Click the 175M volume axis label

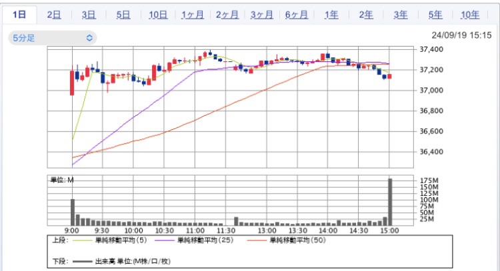[429, 180]
